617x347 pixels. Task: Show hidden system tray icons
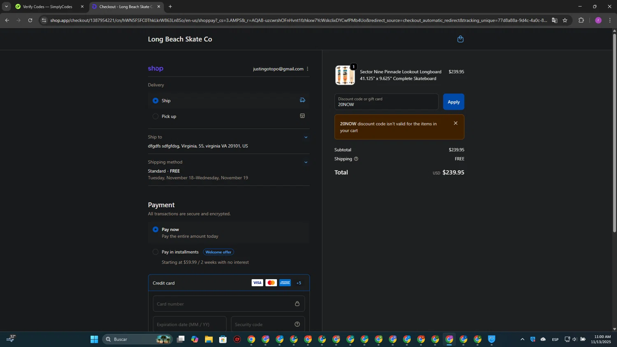(522, 339)
